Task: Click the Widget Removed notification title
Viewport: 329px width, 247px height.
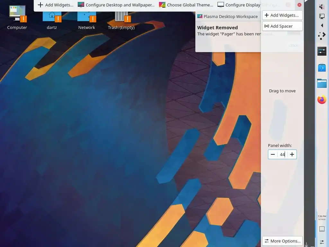Action: pyautogui.click(x=218, y=28)
